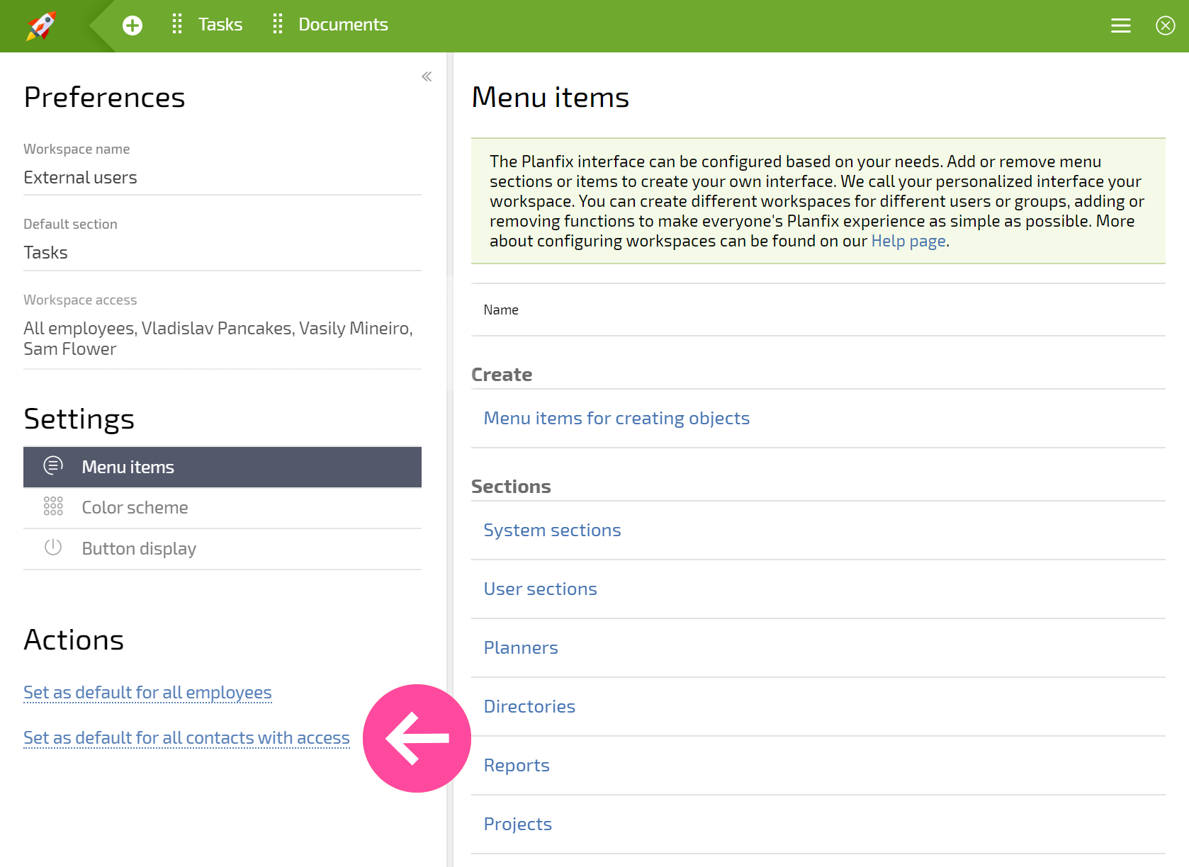Click Set as default for all contacts with access

click(x=186, y=737)
